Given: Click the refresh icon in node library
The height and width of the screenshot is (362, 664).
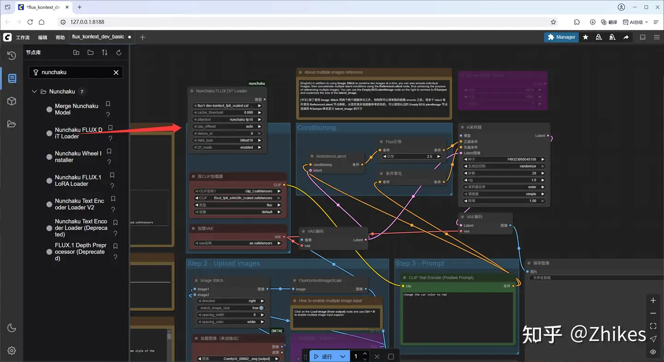Looking at the screenshot, I should pyautogui.click(x=119, y=53).
